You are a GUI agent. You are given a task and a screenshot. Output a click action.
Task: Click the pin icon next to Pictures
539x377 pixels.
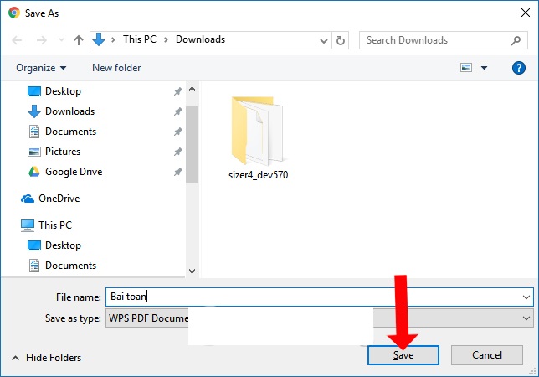pos(177,152)
